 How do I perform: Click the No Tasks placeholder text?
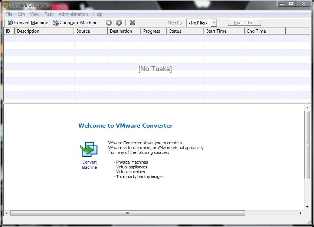tap(155, 69)
